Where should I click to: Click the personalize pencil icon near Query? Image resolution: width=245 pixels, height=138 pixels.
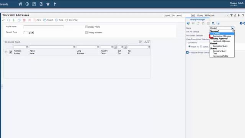235,15
